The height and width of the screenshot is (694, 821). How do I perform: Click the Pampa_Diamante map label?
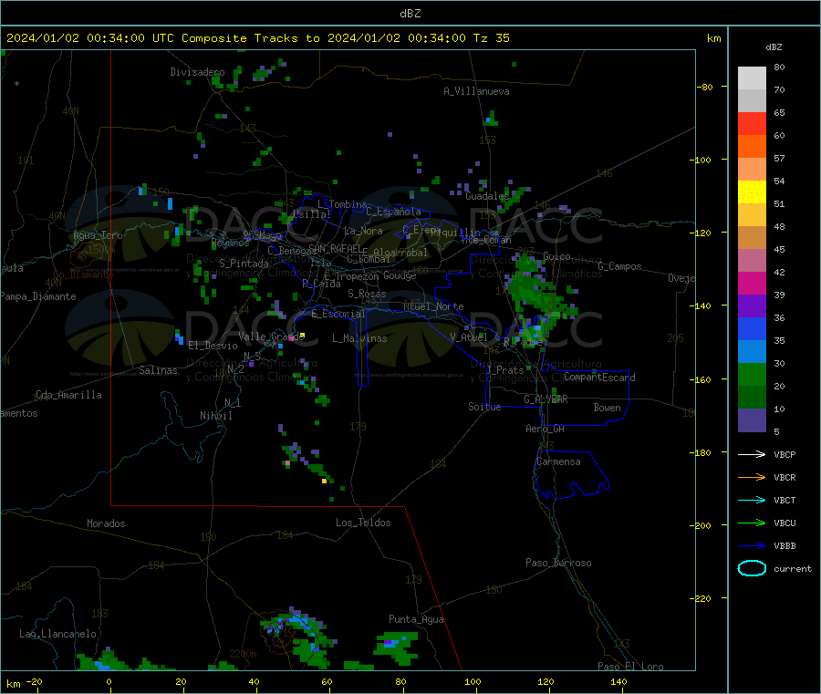pyautogui.click(x=38, y=296)
